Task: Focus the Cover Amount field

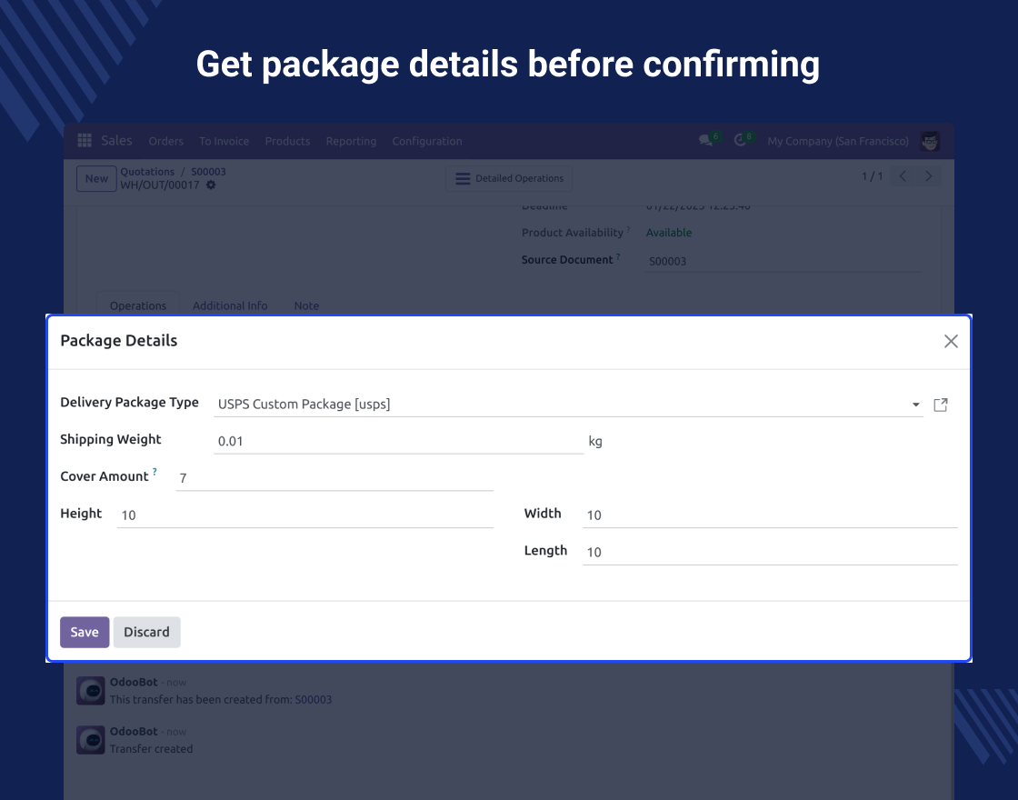Action: (x=334, y=478)
